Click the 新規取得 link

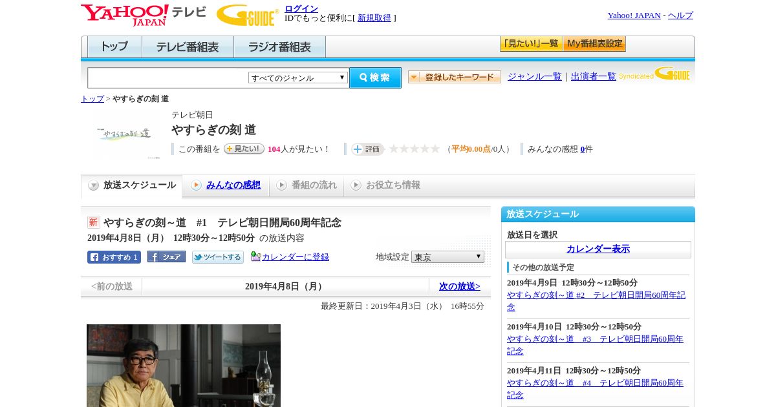[x=374, y=18]
